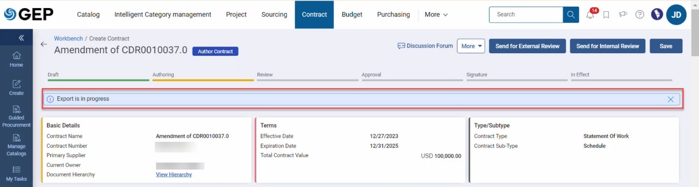Open the help question mark icon

pos(640,15)
